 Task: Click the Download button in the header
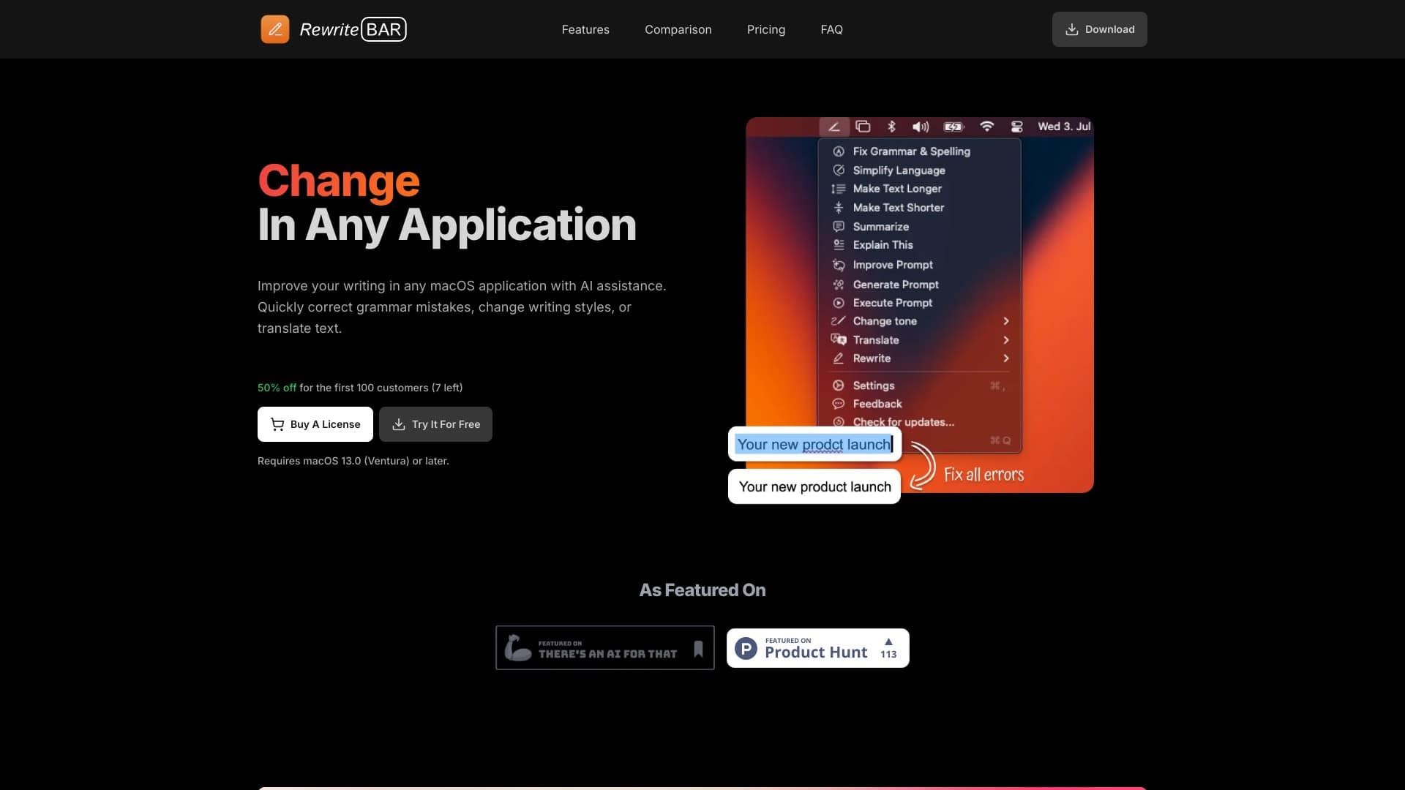point(1099,29)
